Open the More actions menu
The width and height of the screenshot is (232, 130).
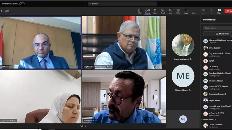pos(194,11)
